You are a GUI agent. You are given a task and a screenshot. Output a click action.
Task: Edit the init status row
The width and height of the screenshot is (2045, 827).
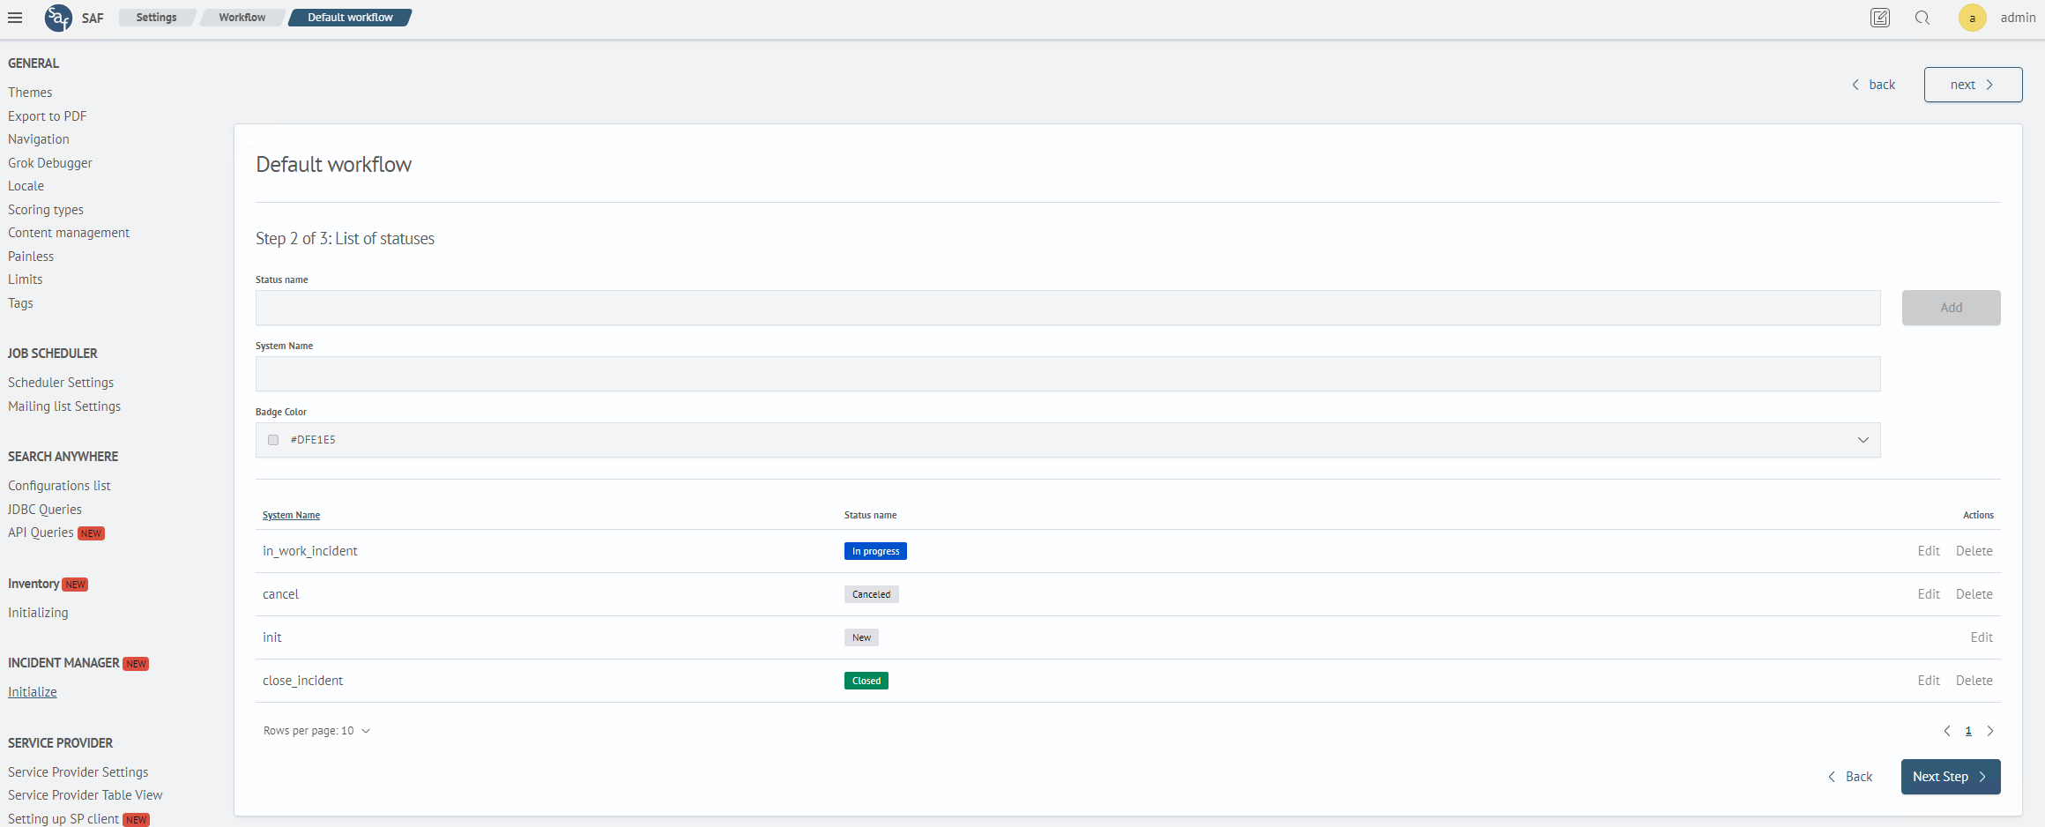[1982, 637]
